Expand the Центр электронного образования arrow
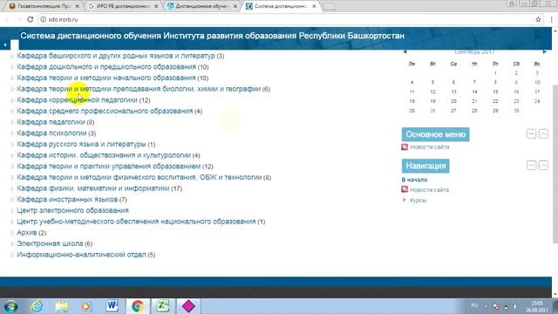Screen dimensions: 558x314 [x=12, y=210]
